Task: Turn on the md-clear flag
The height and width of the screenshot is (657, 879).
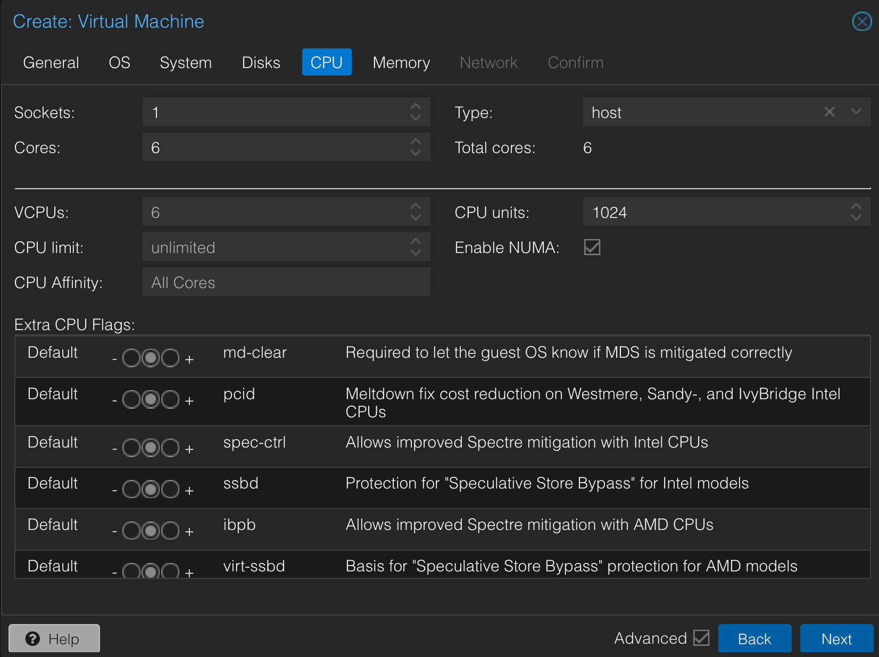Action: (170, 358)
